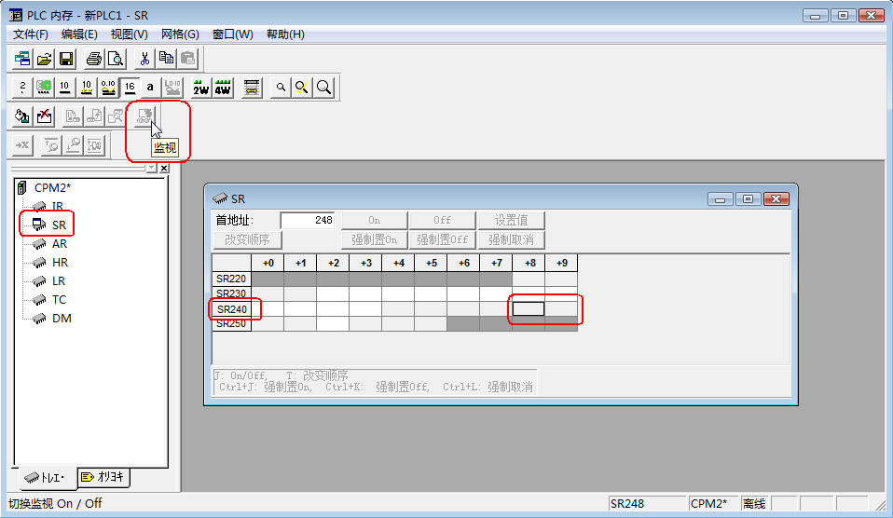
Task: Select the HR area tree node
Action: pyautogui.click(x=60, y=262)
